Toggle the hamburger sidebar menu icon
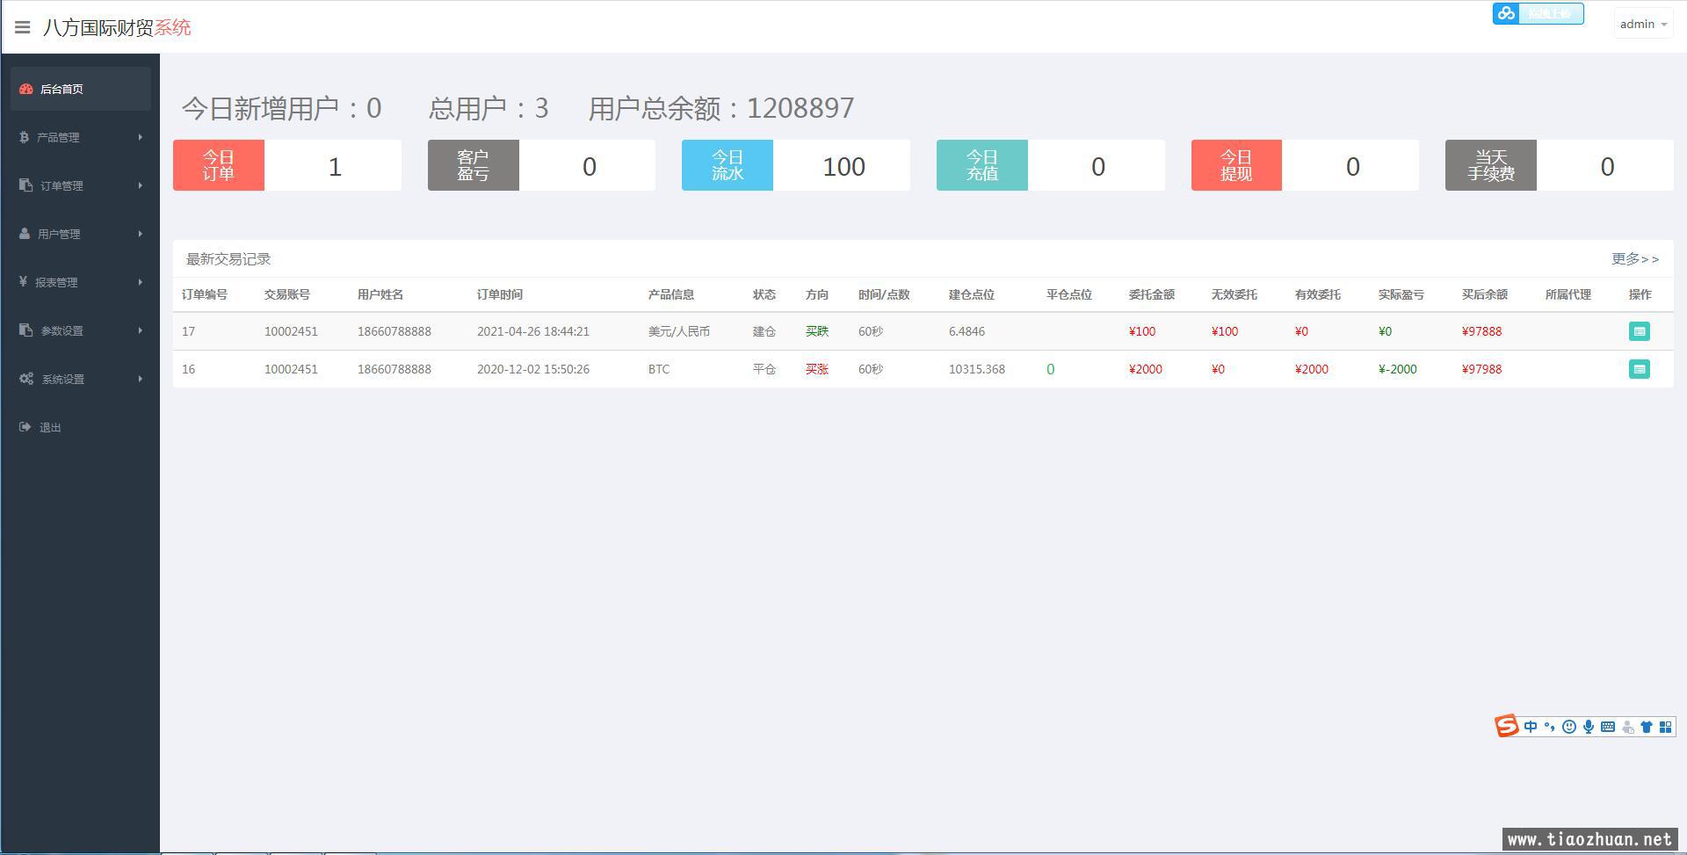1687x855 pixels. pyautogui.click(x=23, y=27)
